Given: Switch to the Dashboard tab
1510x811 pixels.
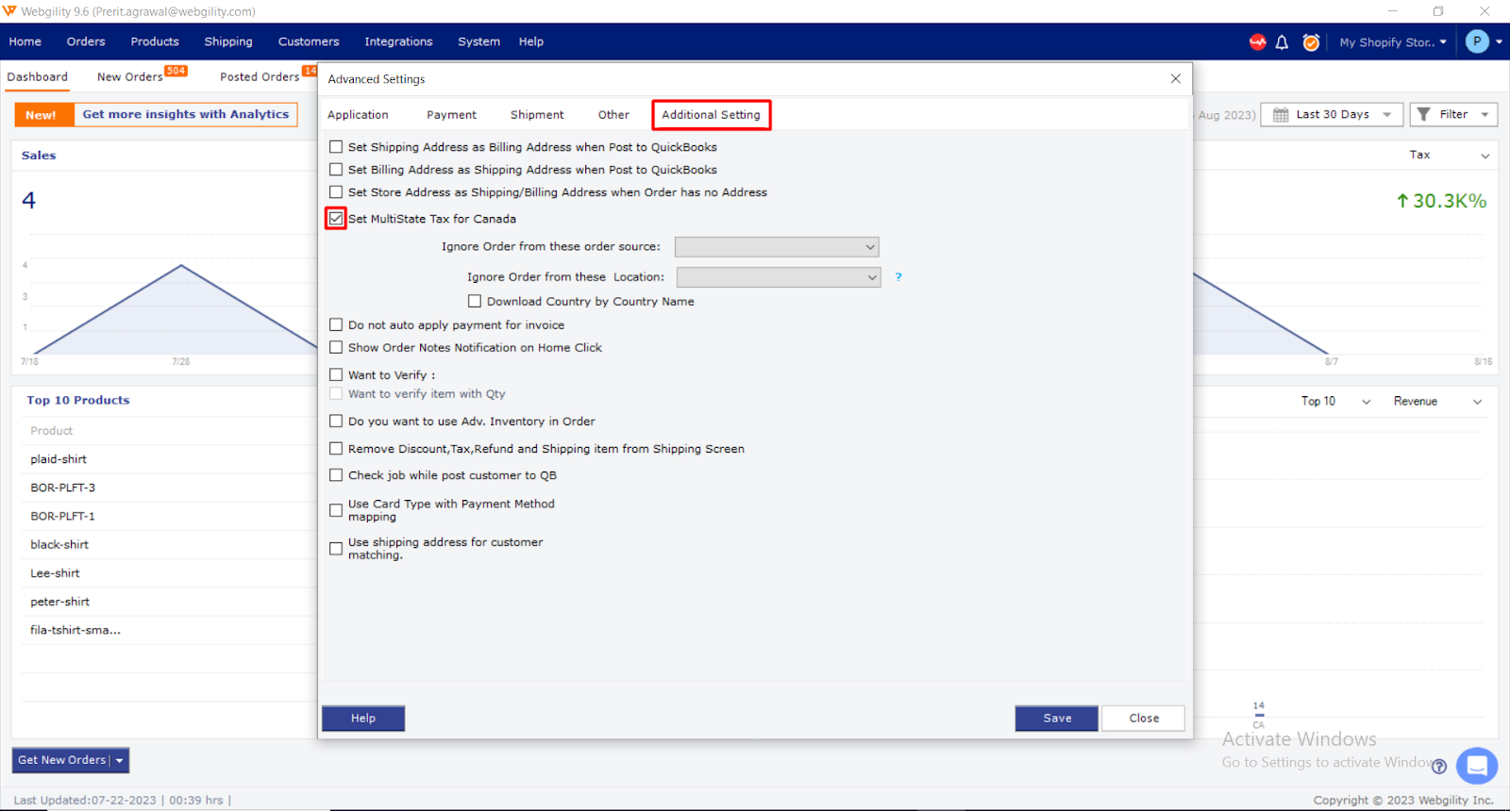Looking at the screenshot, I should 38,77.
